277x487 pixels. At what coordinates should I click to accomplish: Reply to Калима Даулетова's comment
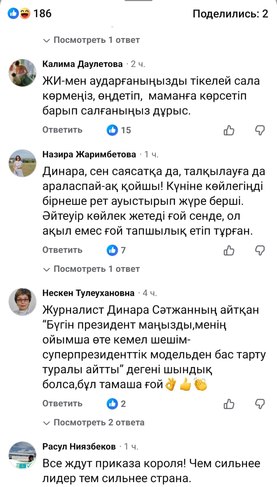[62, 130]
